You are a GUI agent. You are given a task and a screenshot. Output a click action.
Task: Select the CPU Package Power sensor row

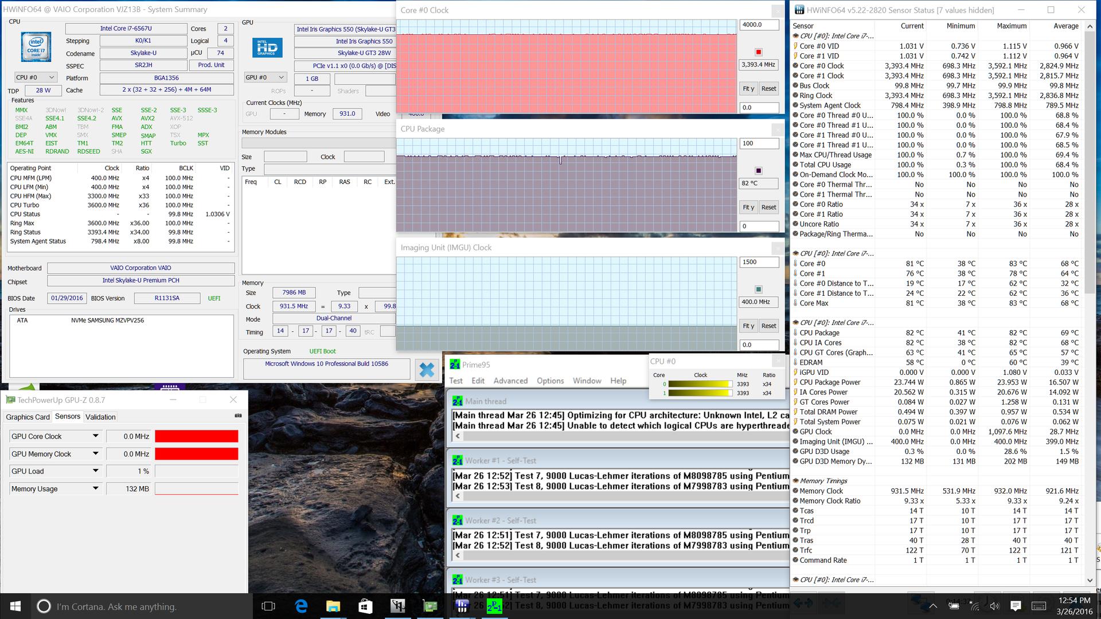pos(936,382)
